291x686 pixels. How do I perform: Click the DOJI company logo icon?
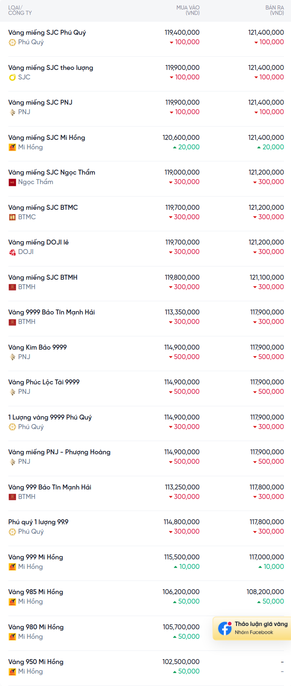12,252
